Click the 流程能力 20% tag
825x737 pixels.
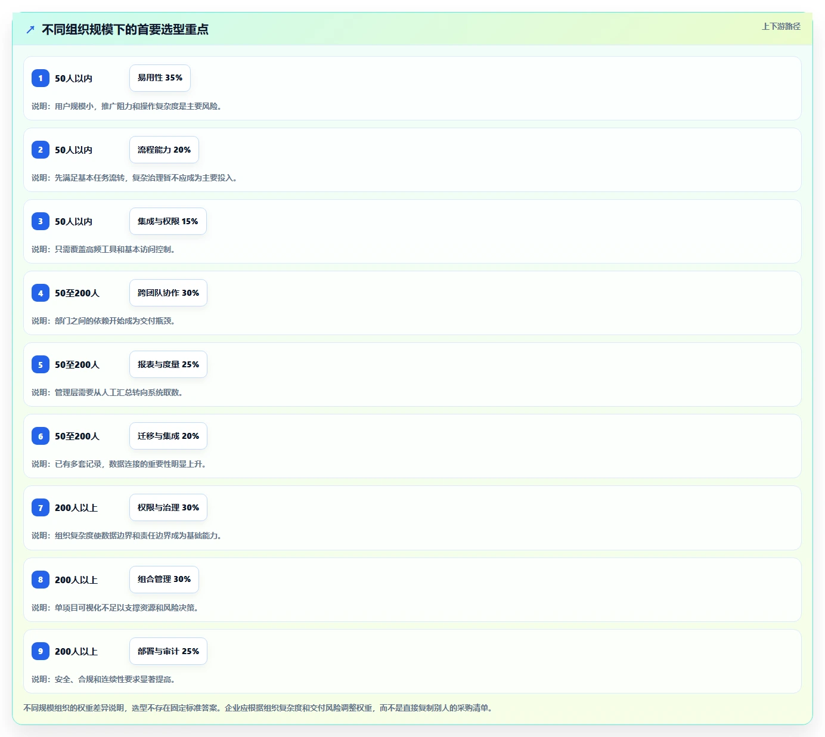coord(164,150)
